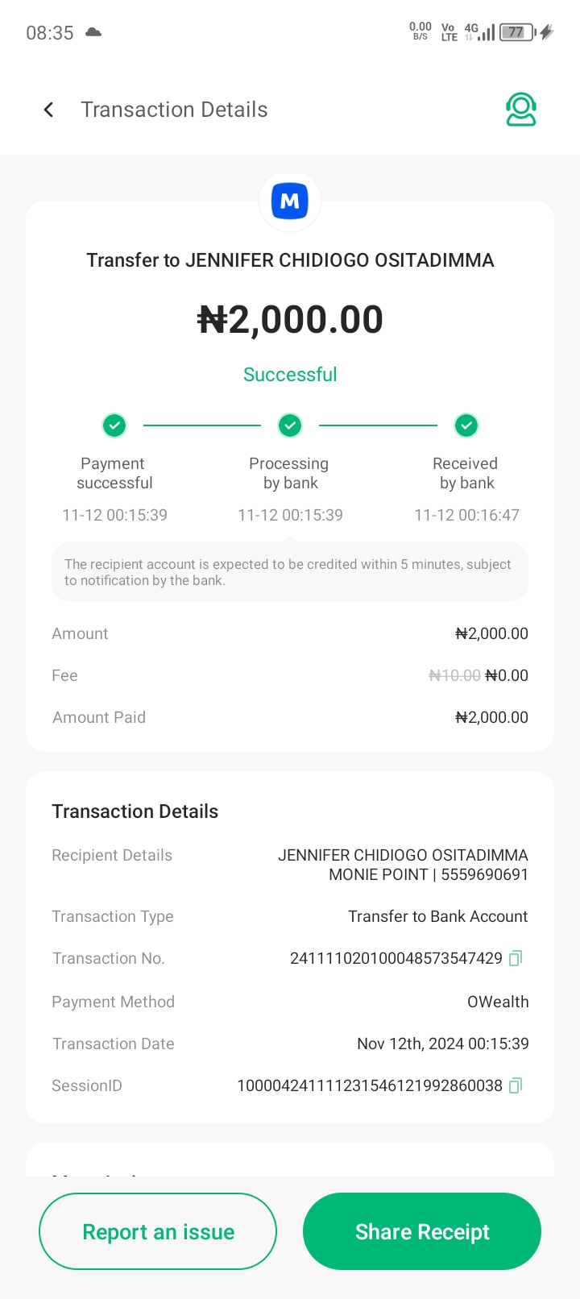Tap the Monie Point bank logo
The height and width of the screenshot is (1299, 580).
pos(290,201)
